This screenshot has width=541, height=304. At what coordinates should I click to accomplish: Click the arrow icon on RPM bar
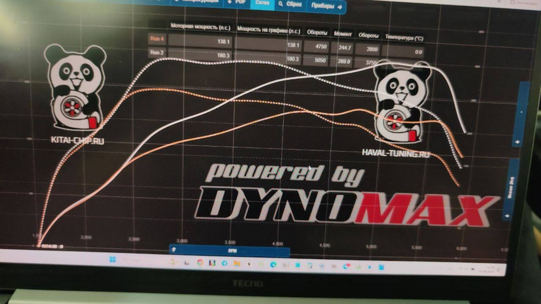point(174,249)
